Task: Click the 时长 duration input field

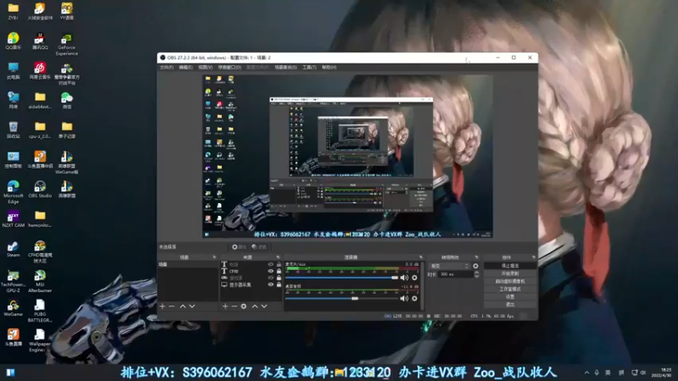Action: click(455, 274)
